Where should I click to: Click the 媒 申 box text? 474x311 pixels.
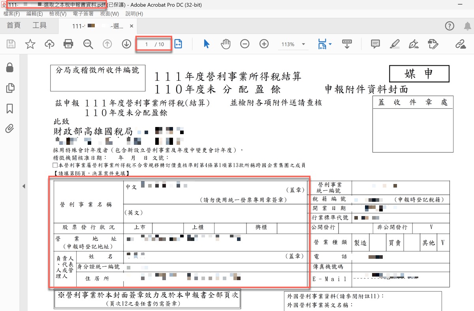(419, 74)
